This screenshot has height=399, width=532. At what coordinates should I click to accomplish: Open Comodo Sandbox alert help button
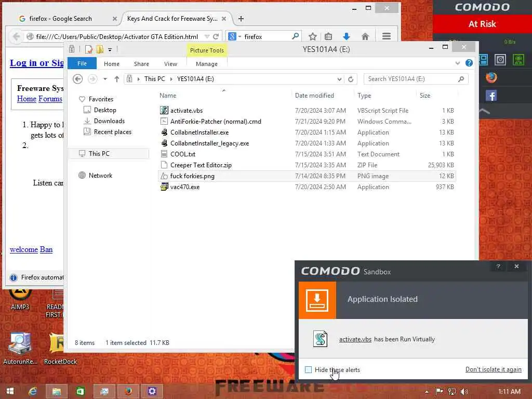498,267
